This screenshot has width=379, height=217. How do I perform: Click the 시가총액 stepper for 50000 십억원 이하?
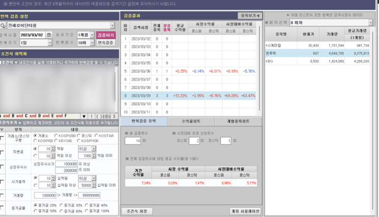pyautogui.click(x=94, y=185)
